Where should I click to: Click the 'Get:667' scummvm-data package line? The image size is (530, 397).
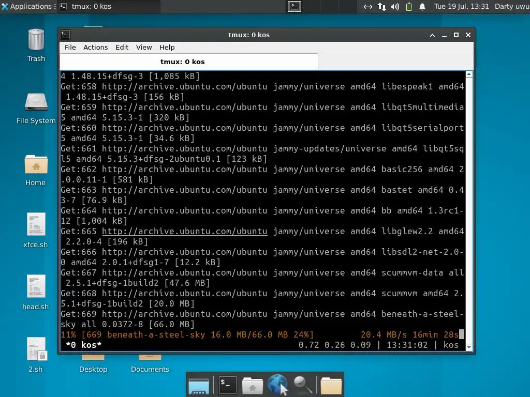[262, 278]
